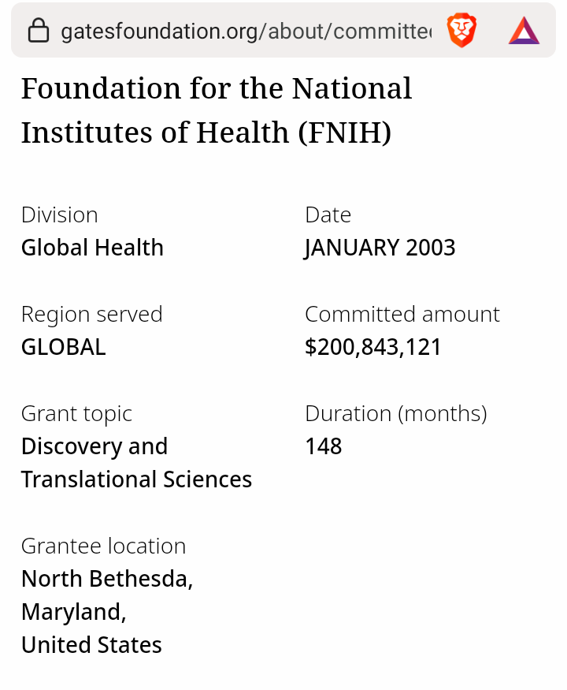Viewport: 567px width, 690px height.
Task: Select the North Bethesda location text
Action: point(107,579)
